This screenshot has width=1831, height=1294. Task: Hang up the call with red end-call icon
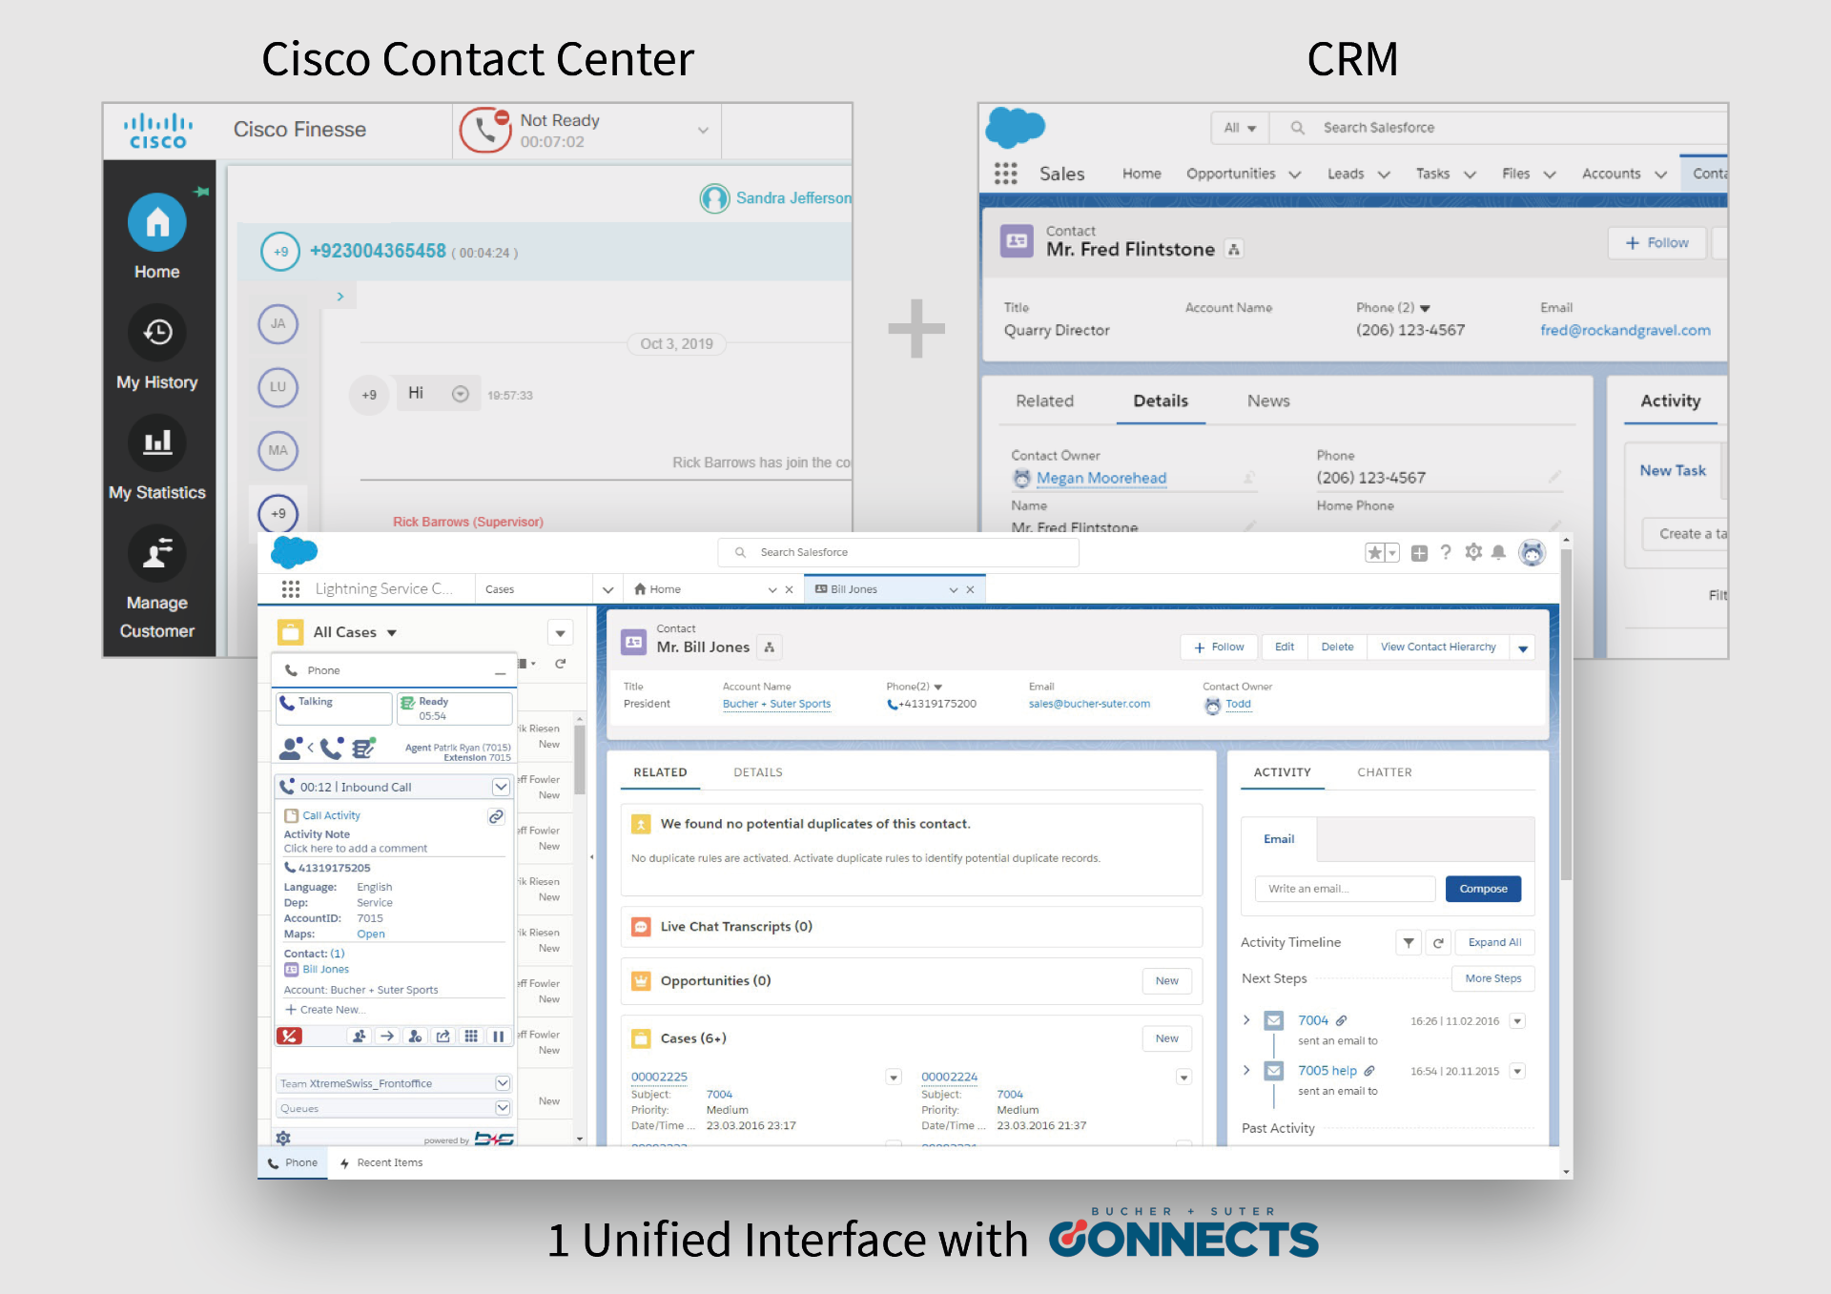289,1036
